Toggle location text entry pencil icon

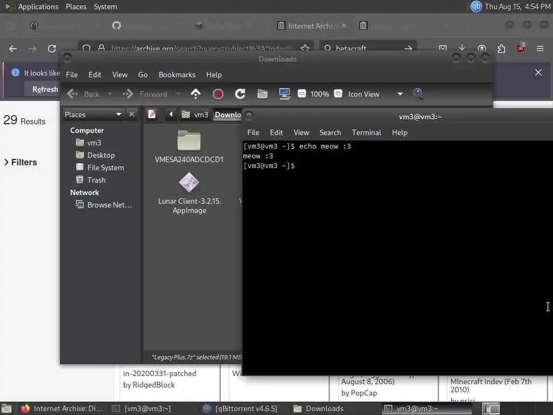(x=152, y=115)
